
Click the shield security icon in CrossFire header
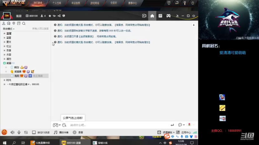pos(169,3)
